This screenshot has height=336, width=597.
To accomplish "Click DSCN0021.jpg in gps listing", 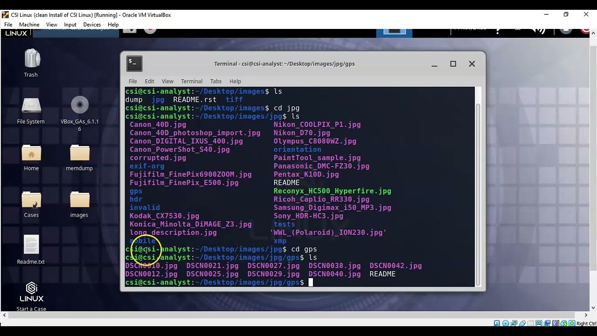I will tap(212, 266).
